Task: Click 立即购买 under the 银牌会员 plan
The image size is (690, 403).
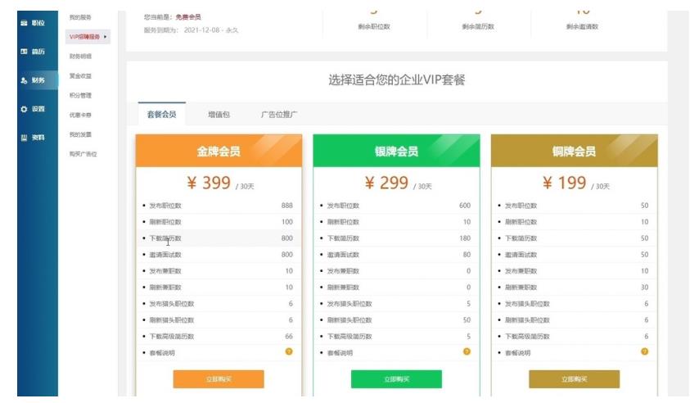Action: pos(396,379)
